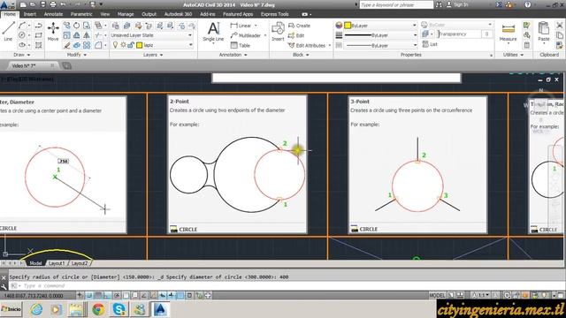
Task: Toggle Object Snap in status bar
Action: pyautogui.click(x=126, y=296)
